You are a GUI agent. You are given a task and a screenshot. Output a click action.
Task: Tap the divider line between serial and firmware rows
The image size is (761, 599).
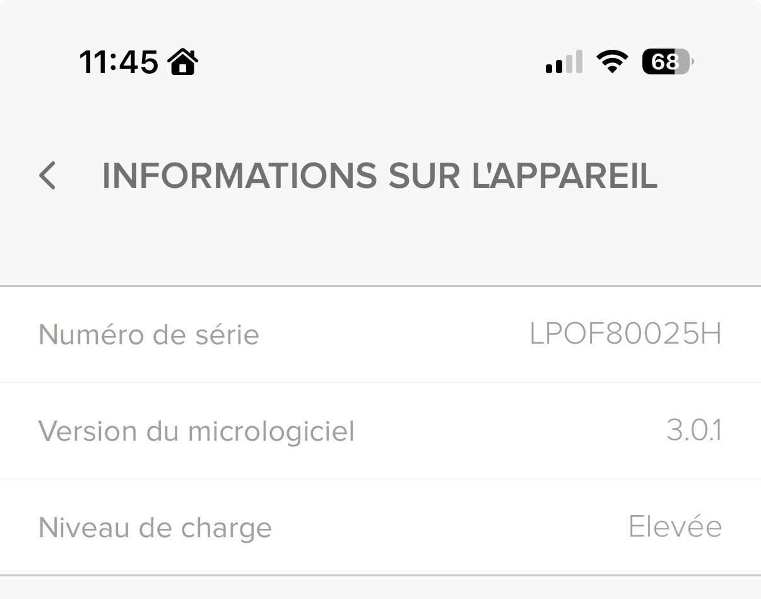coord(380,382)
